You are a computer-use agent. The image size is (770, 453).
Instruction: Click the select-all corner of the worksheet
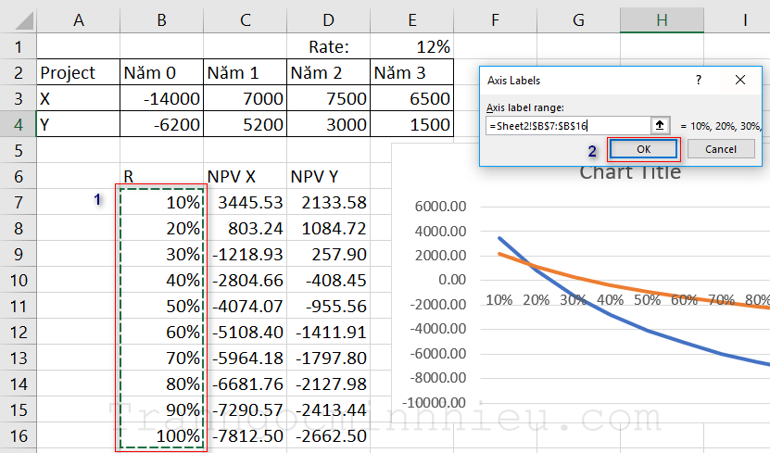[18, 19]
